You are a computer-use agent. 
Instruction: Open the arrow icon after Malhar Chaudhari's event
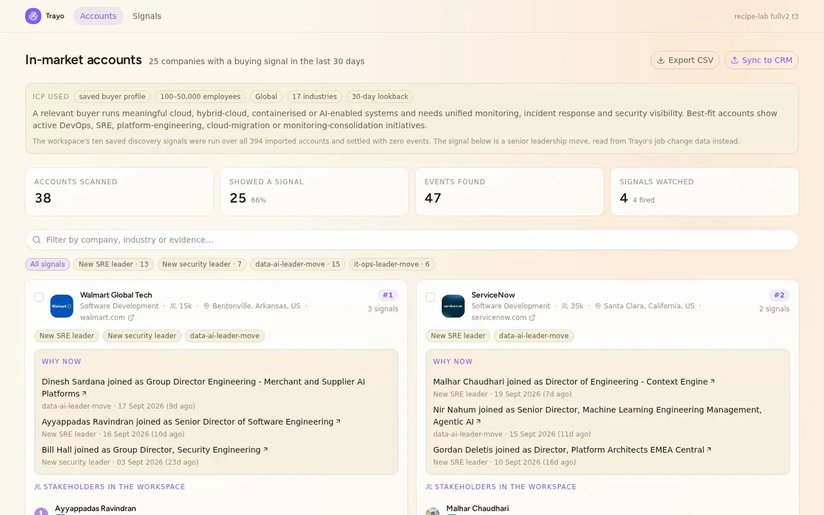pos(712,381)
